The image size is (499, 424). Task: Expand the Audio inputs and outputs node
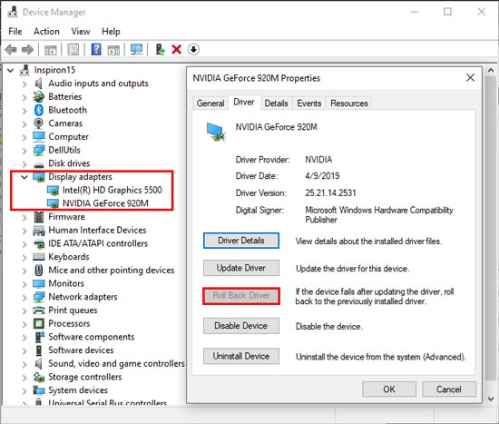click(x=24, y=84)
